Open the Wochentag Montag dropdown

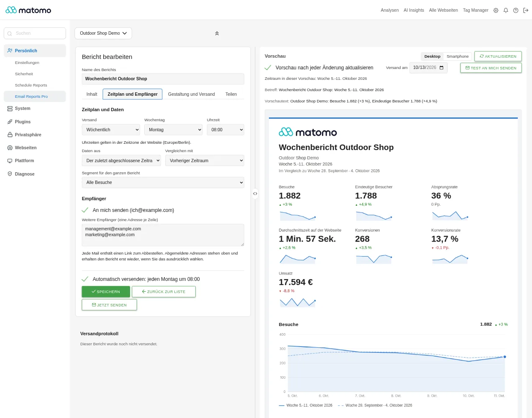tap(173, 130)
